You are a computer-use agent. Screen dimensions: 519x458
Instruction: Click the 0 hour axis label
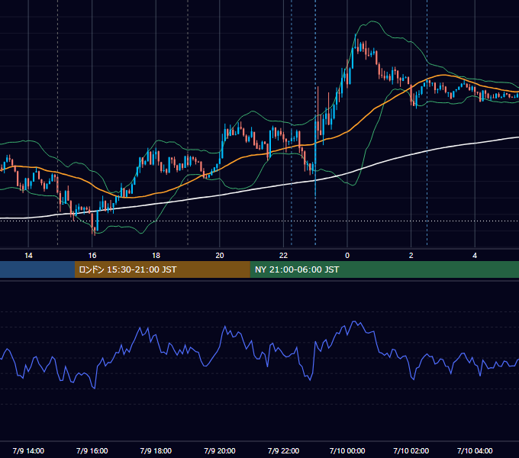347,256
